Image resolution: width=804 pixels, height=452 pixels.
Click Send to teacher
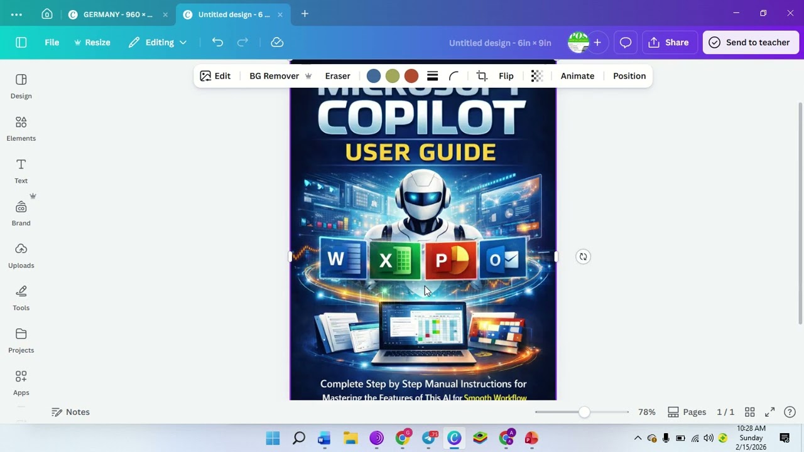click(750, 42)
